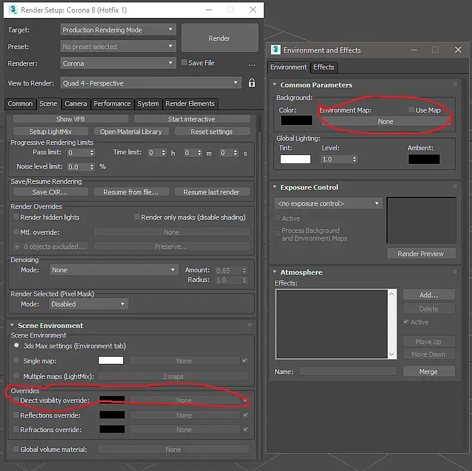Open the Preset dropdown
Image resolution: width=472 pixels, height=471 pixels.
coord(118,46)
